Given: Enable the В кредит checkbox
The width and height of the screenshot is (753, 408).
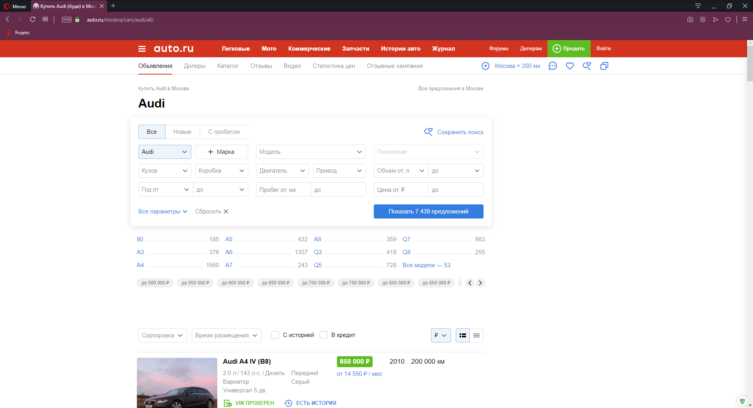Looking at the screenshot, I should 323,335.
